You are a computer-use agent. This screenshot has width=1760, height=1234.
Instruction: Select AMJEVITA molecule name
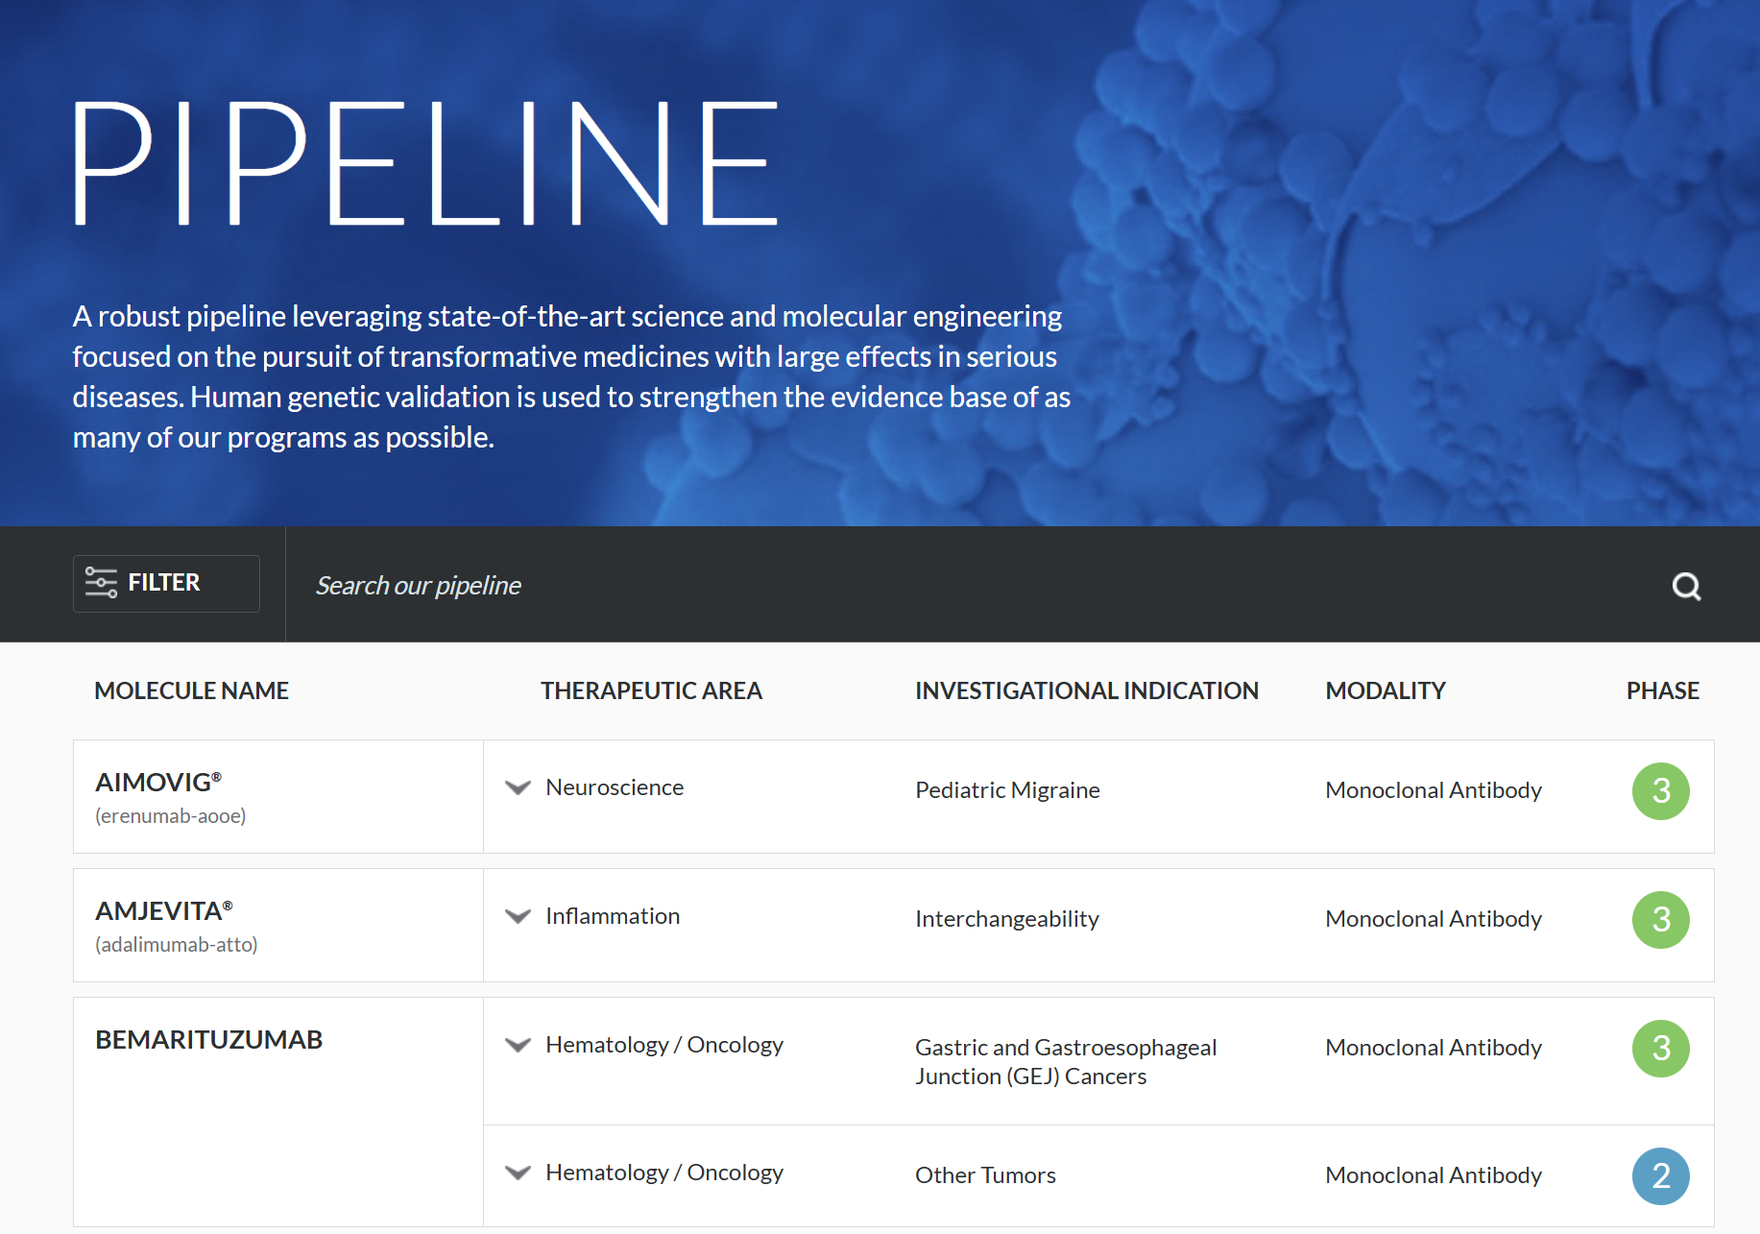point(164,910)
